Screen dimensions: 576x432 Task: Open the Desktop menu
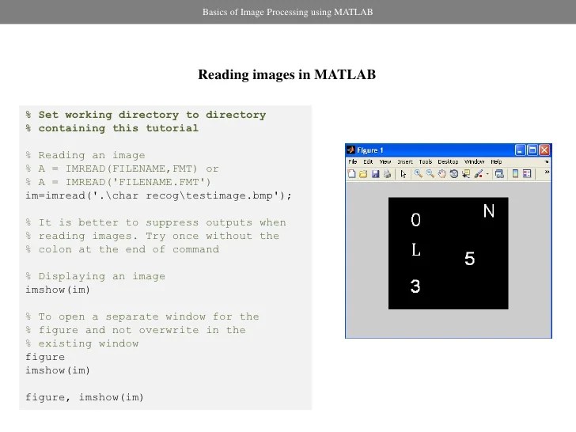(448, 161)
